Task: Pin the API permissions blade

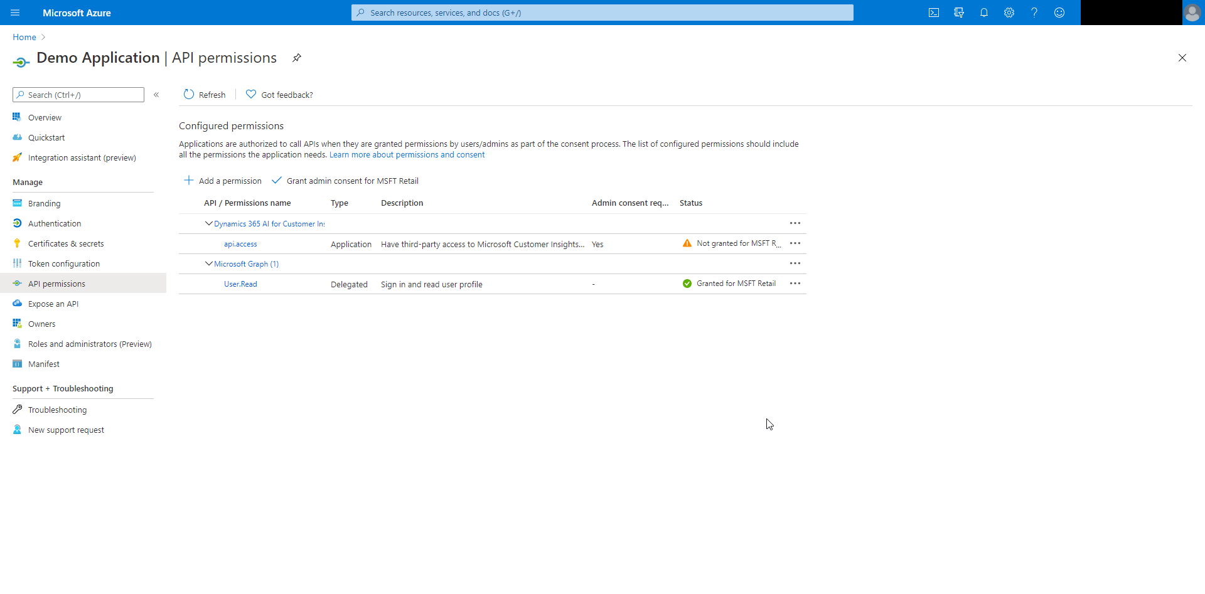Action: (x=297, y=58)
